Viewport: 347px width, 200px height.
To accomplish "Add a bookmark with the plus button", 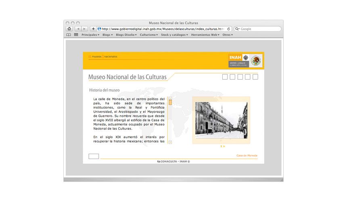I will tap(93, 29).
